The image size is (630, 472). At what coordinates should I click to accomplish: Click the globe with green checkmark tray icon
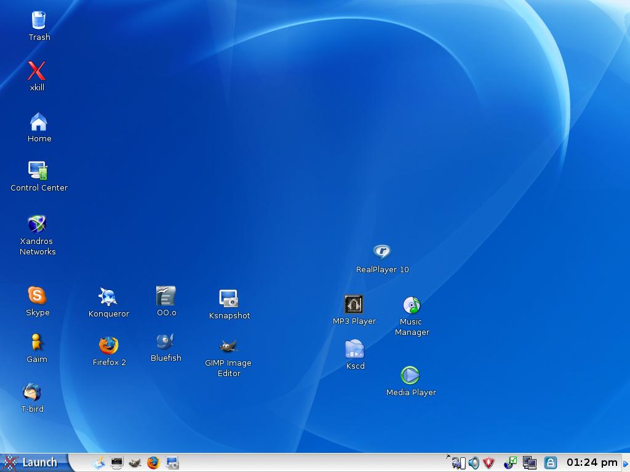(x=510, y=463)
